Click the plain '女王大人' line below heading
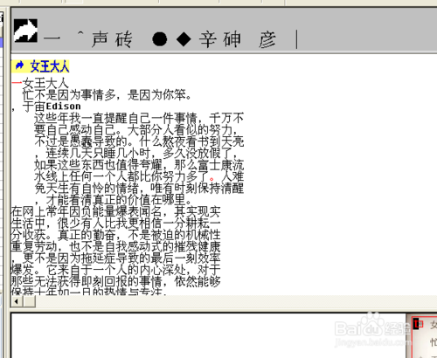The height and width of the screenshot is (358, 437). pyautogui.click(x=45, y=83)
